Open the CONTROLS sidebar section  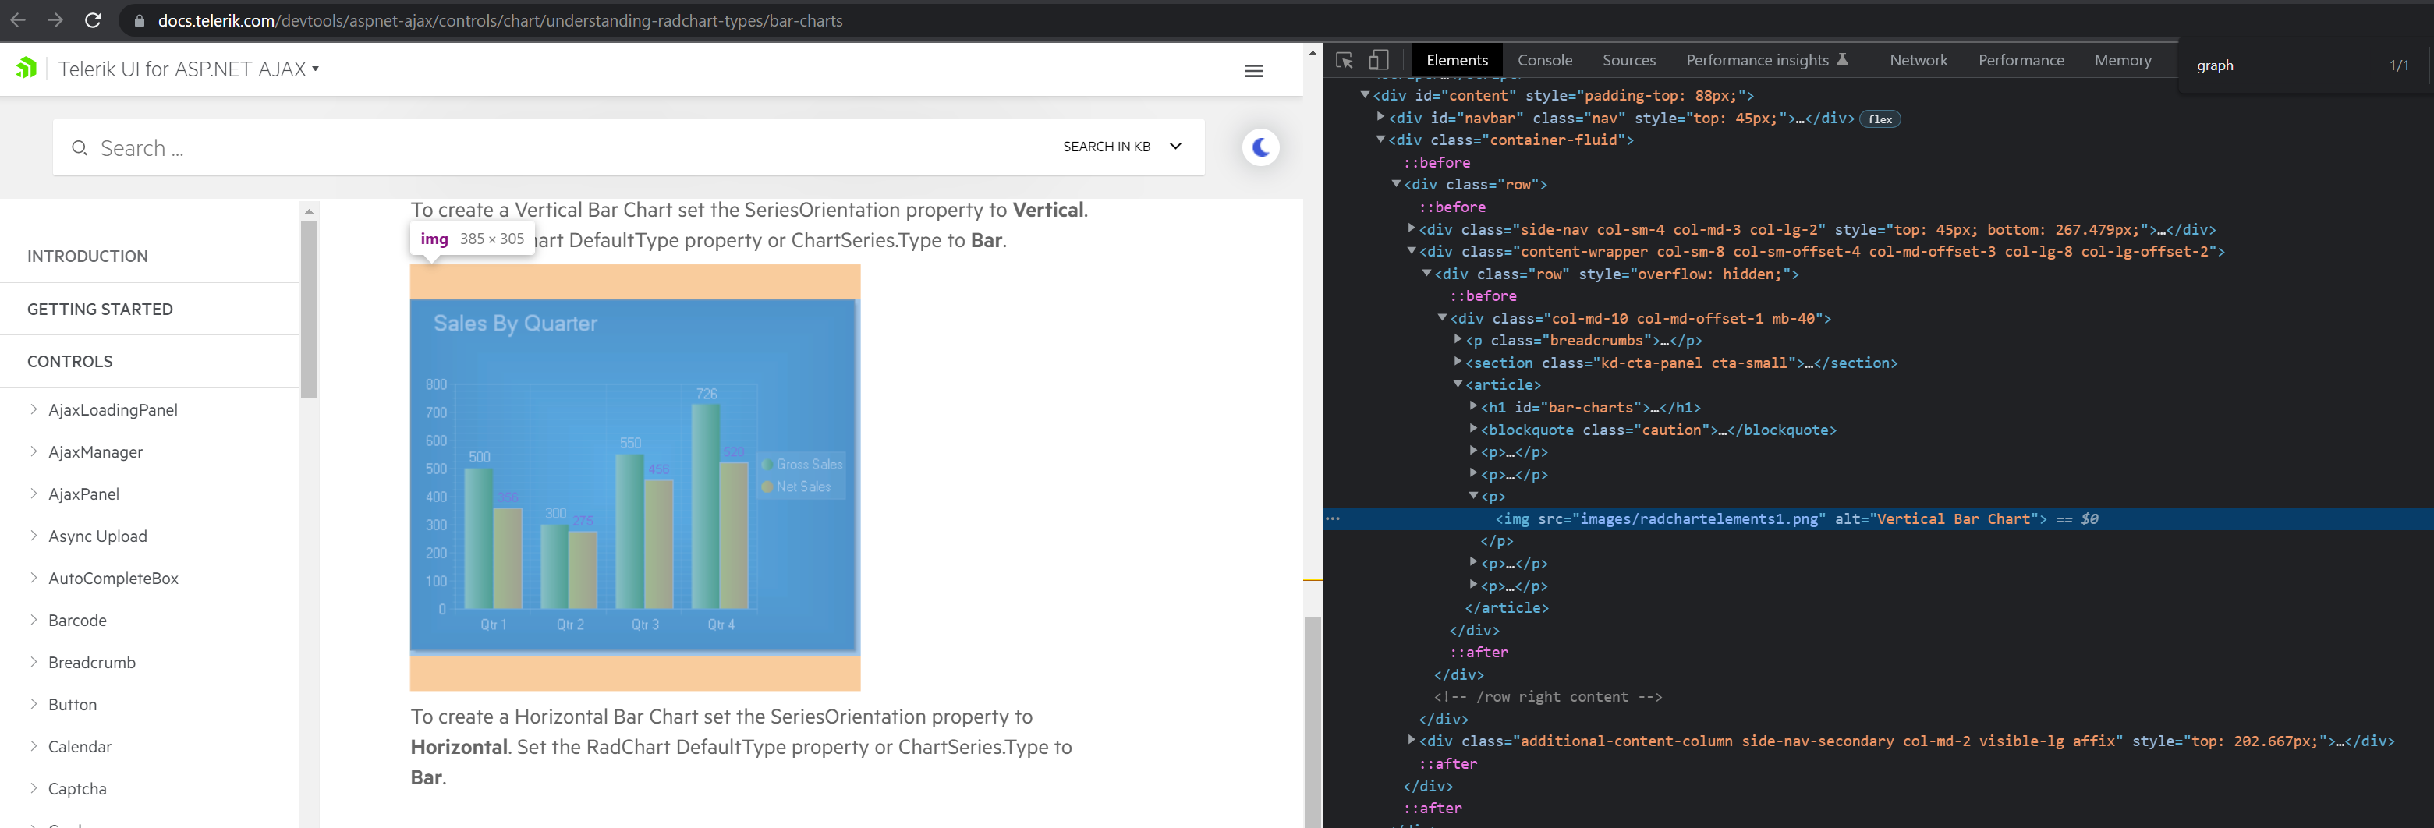click(69, 362)
